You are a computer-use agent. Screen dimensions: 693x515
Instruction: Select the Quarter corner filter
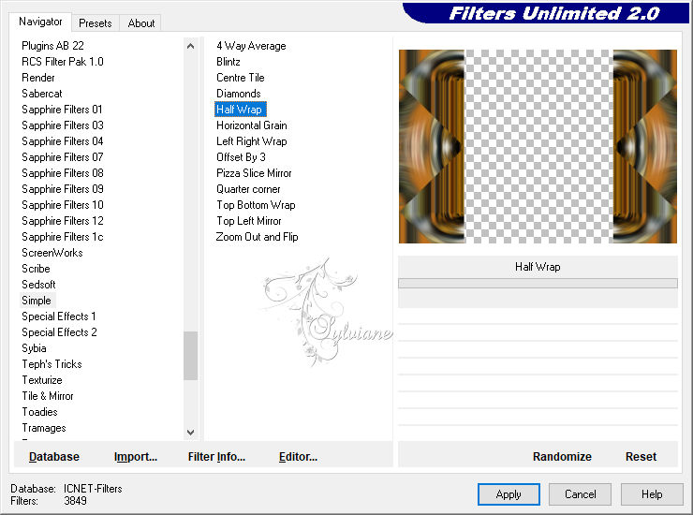coord(248,189)
